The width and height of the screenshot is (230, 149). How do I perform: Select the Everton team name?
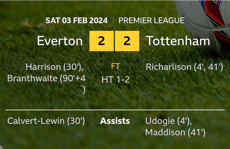60,41
